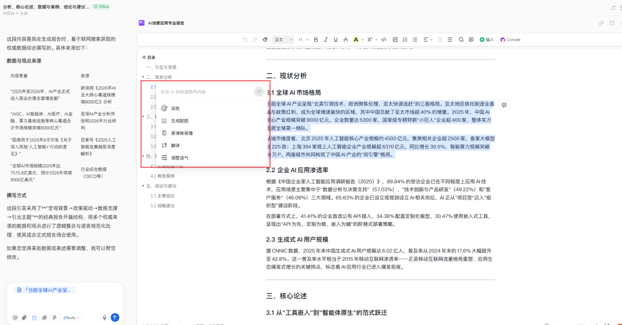Collapse the 二、现状分析 outline section

143,77
